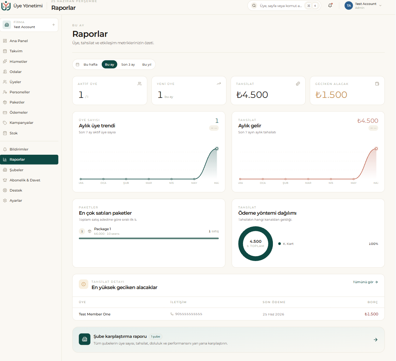Click the building icon in Şube karşılaştırma raporu
Viewport: 396px width, 361px height.
point(85,339)
